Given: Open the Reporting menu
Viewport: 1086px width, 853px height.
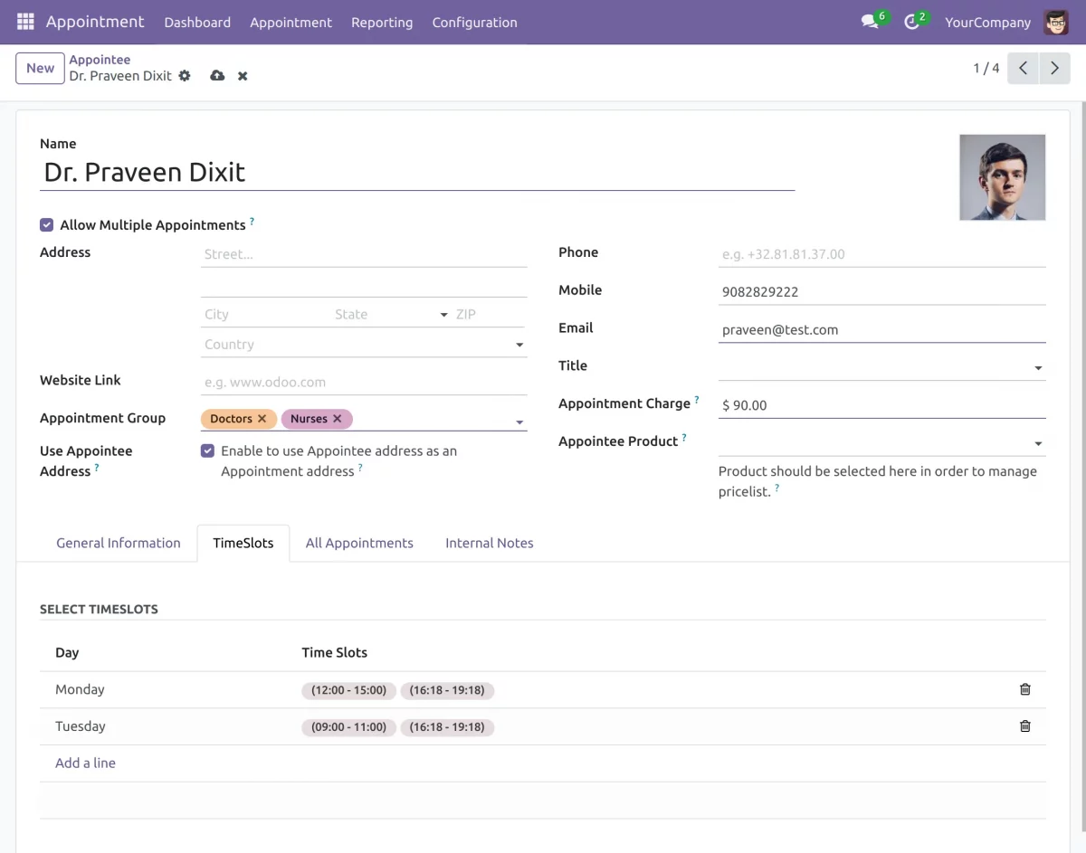Looking at the screenshot, I should (x=382, y=23).
